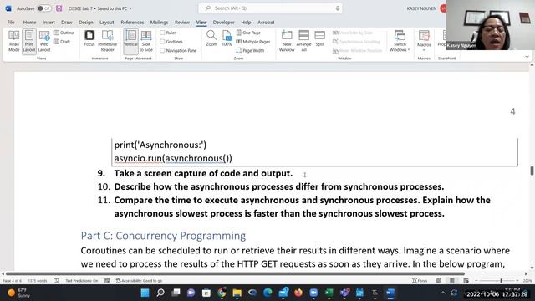Click the spelling proofing icon in status bar

click(x=56, y=281)
